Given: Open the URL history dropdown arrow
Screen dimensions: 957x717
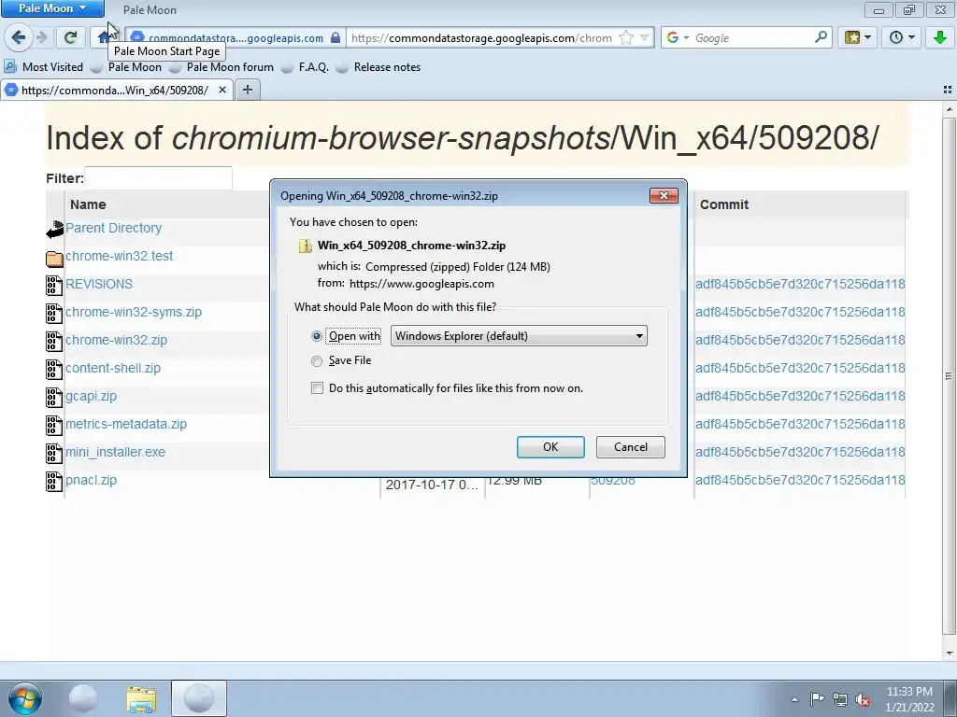Looking at the screenshot, I should coord(645,37).
